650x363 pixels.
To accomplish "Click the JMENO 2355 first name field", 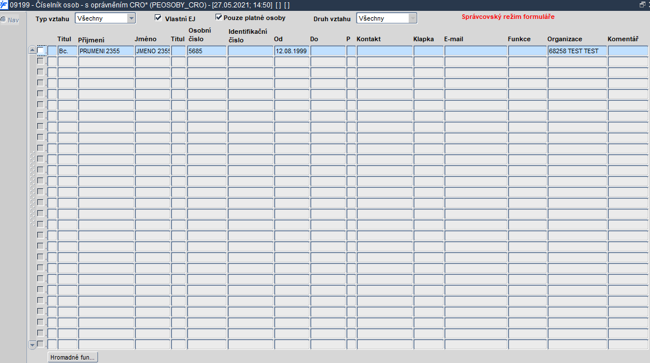I will click(152, 51).
